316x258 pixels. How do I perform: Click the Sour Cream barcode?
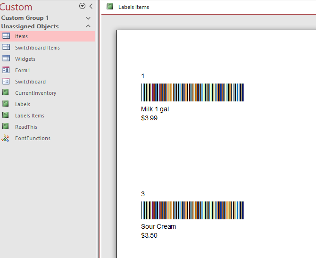click(x=192, y=210)
